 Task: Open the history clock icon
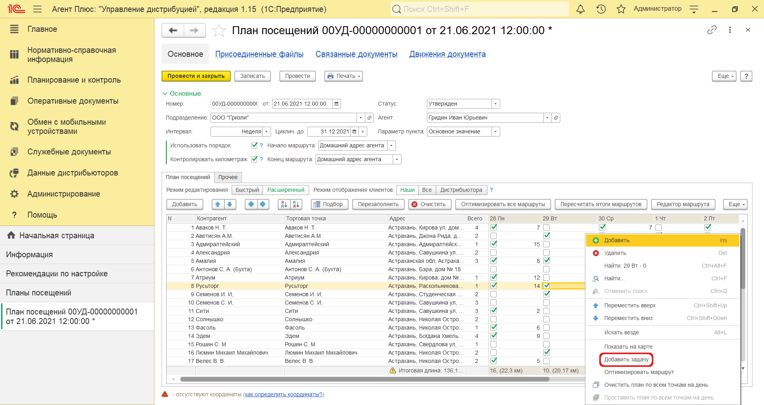(x=601, y=9)
